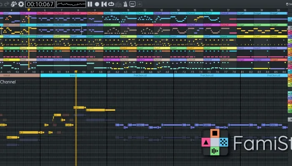Click beat 4.5 in the piano roll ruler
The image size is (292, 166).
[9, 72]
